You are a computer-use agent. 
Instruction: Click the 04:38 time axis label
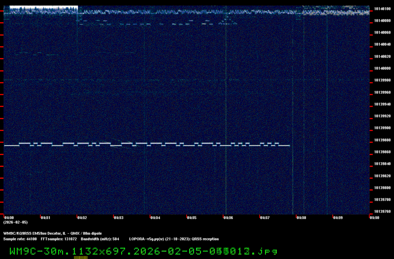pos(301,217)
